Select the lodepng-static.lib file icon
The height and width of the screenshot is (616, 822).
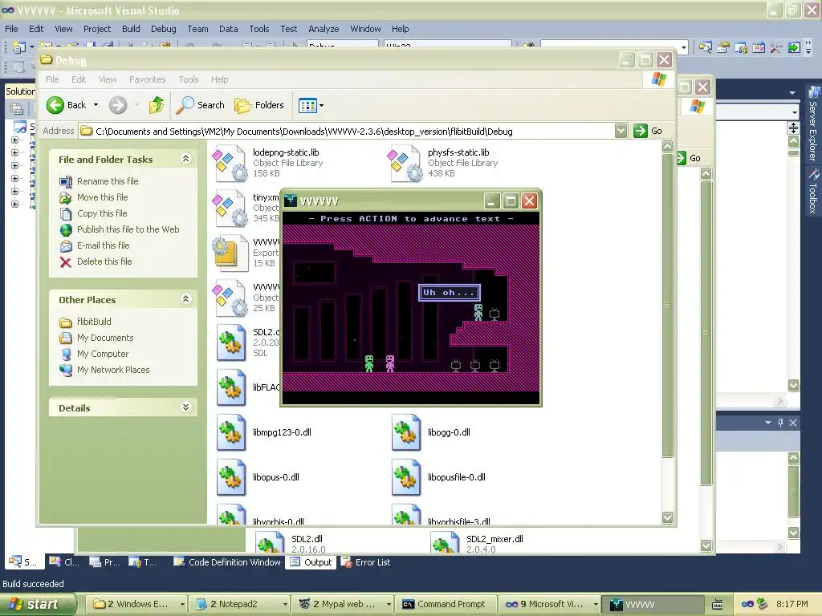point(230,164)
